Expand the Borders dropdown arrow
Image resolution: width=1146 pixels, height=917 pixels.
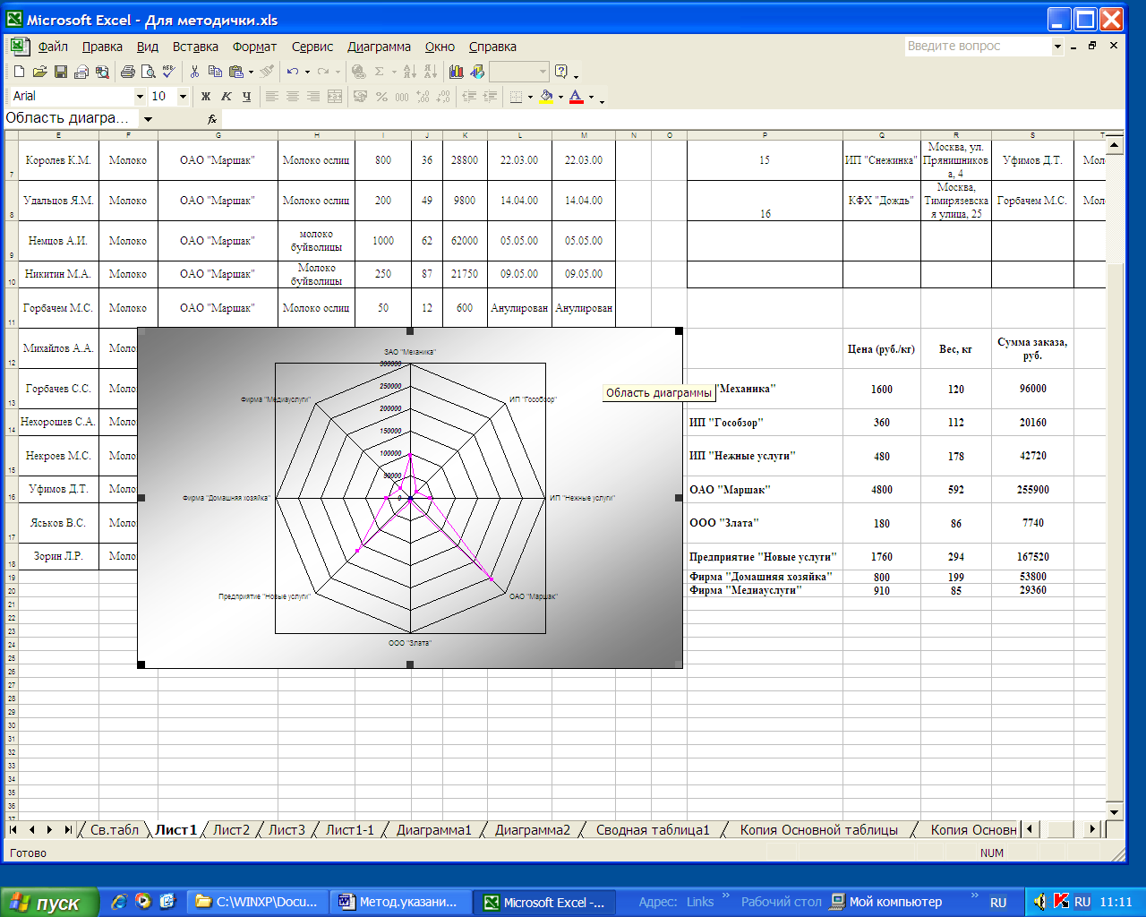click(x=530, y=96)
